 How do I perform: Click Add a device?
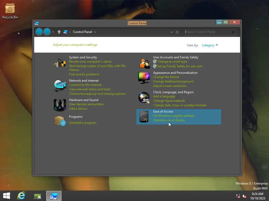pyautogui.click(x=78, y=109)
